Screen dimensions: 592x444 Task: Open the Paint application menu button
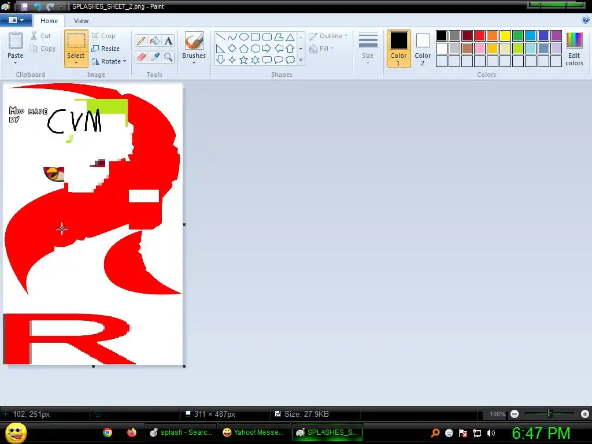click(16, 20)
